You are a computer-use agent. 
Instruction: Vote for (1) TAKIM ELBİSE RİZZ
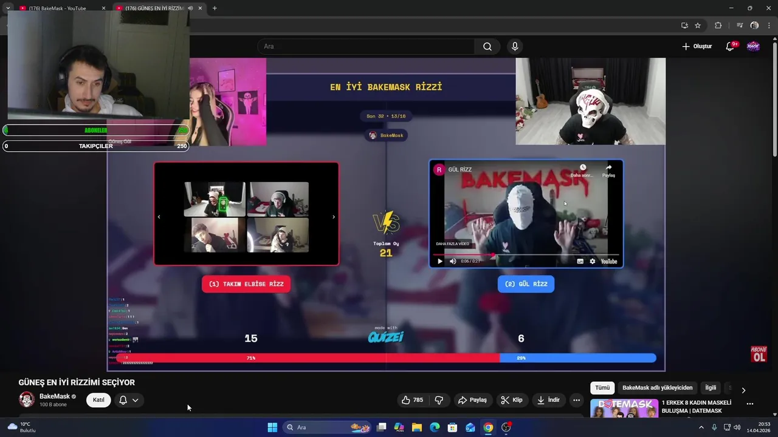click(246, 284)
